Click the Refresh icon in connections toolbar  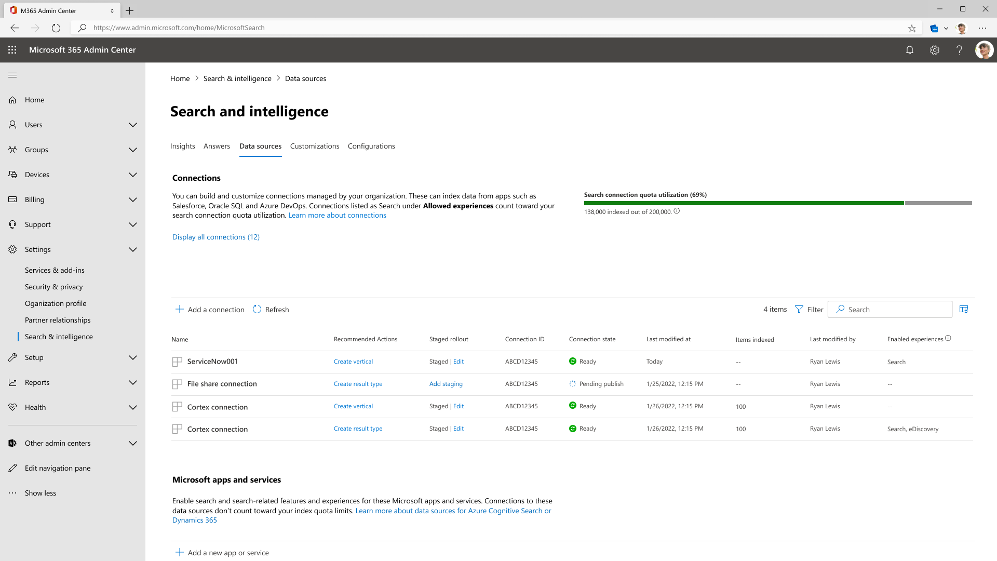point(258,309)
